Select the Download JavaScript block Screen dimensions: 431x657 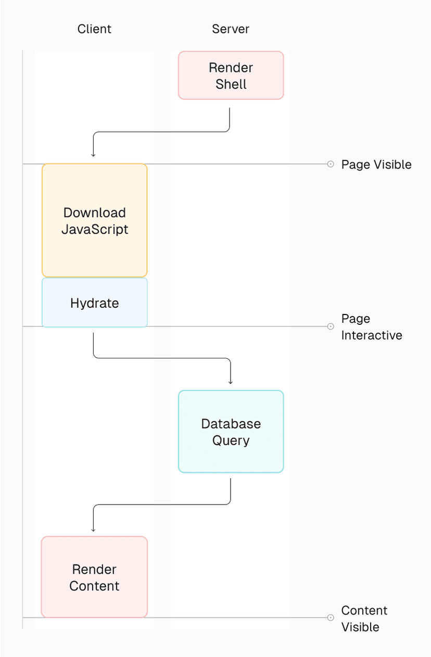(94, 220)
